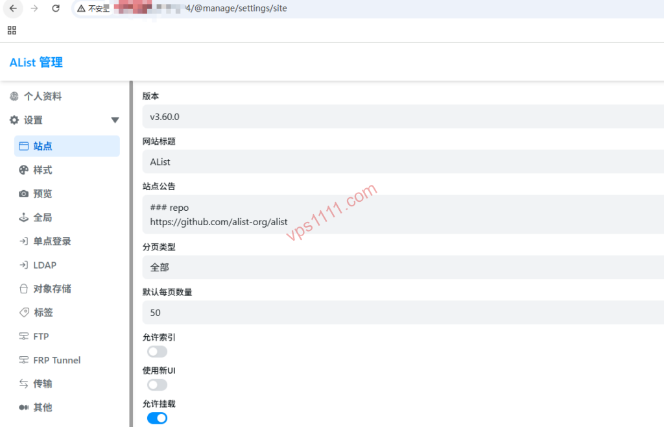664x427 pixels.
Task: Collapse the 设置 menu with its triangle arrow
Action: pos(115,120)
